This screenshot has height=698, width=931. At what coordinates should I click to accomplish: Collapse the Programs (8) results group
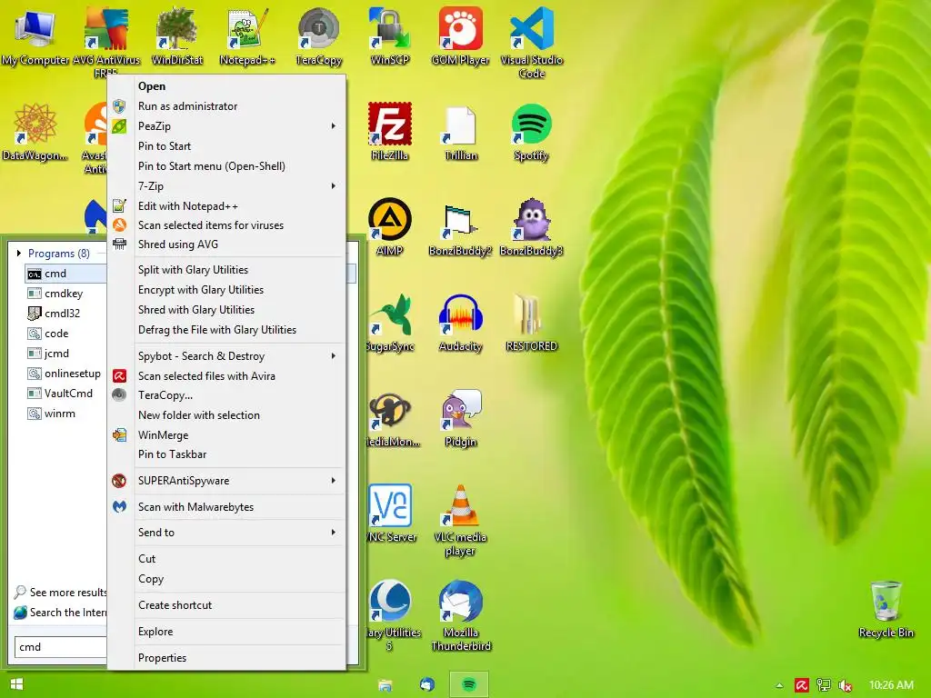(x=19, y=254)
